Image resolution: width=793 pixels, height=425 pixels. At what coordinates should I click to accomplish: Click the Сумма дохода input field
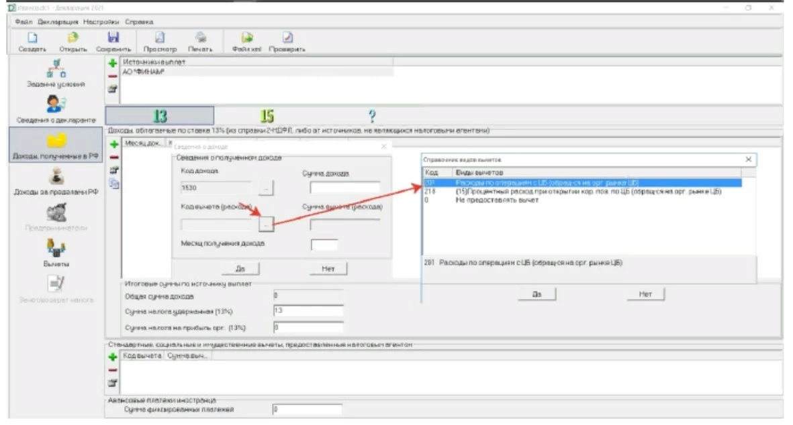[x=345, y=188]
